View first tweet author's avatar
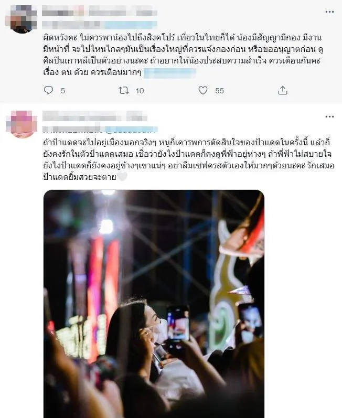342x418 pixels. (x=22, y=19)
